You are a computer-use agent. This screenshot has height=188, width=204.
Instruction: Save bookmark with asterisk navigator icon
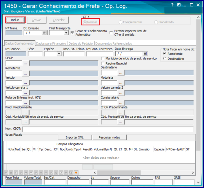coord(66,173)
